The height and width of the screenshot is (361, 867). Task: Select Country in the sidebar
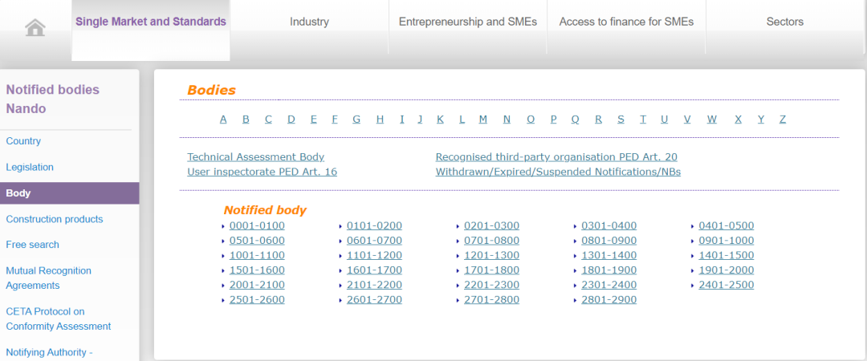(x=23, y=141)
